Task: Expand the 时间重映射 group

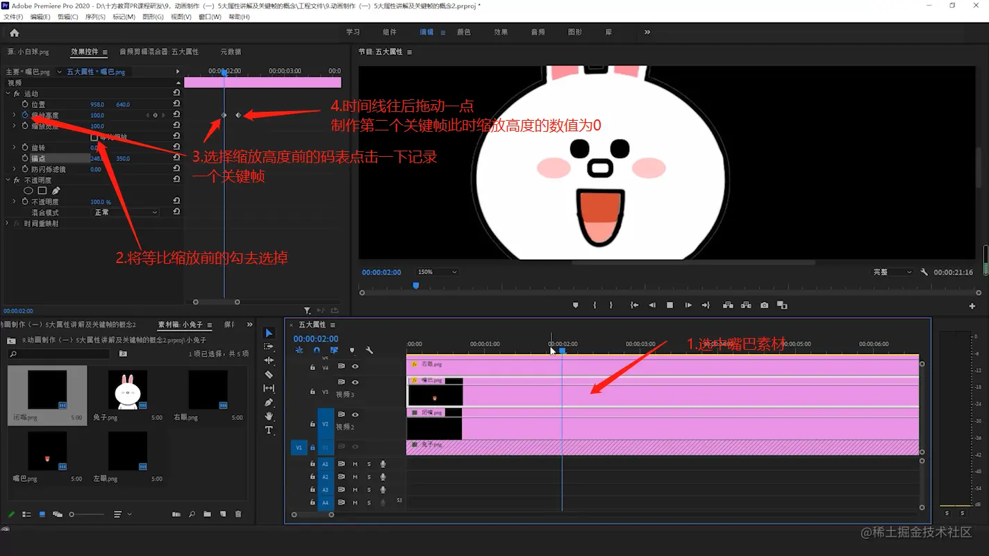Action: [x=8, y=224]
